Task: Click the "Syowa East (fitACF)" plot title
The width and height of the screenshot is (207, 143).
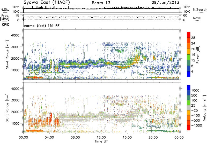Action: tap(47, 2)
